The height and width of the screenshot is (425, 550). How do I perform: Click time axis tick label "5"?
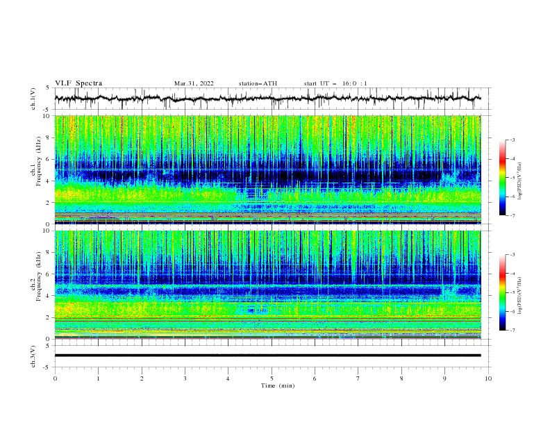272,378
